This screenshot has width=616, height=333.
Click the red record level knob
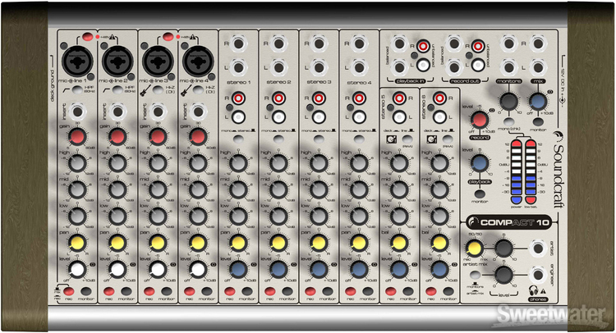[x=480, y=120]
